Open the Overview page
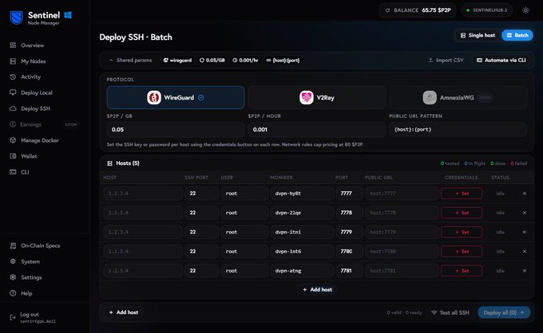 pos(32,45)
